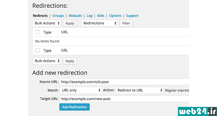
Task: Click the header URL column label
Action: pos(64,32)
